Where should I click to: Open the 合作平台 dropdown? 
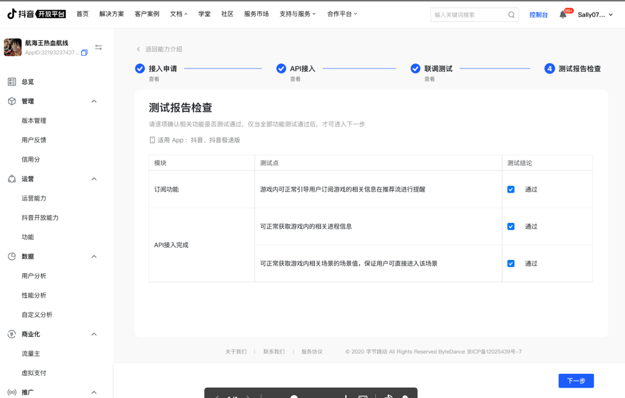pyautogui.click(x=342, y=14)
